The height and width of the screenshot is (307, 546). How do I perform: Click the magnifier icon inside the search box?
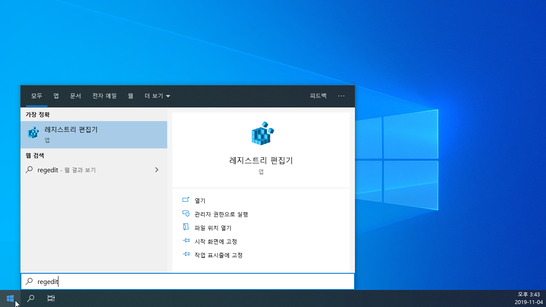pos(29,281)
